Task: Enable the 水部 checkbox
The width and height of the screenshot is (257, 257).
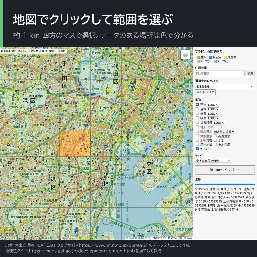Action: tap(215, 140)
